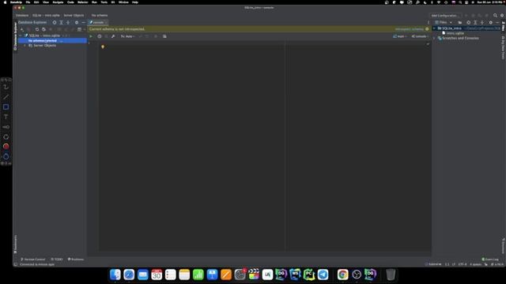This screenshot has width=506, height=284.
Task: Open the in-editor results toggle icon in console toolbar
Action: point(164,36)
